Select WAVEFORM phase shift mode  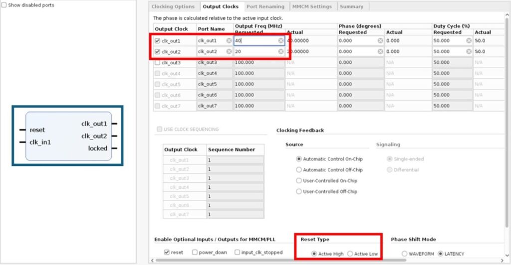pyautogui.click(x=404, y=254)
